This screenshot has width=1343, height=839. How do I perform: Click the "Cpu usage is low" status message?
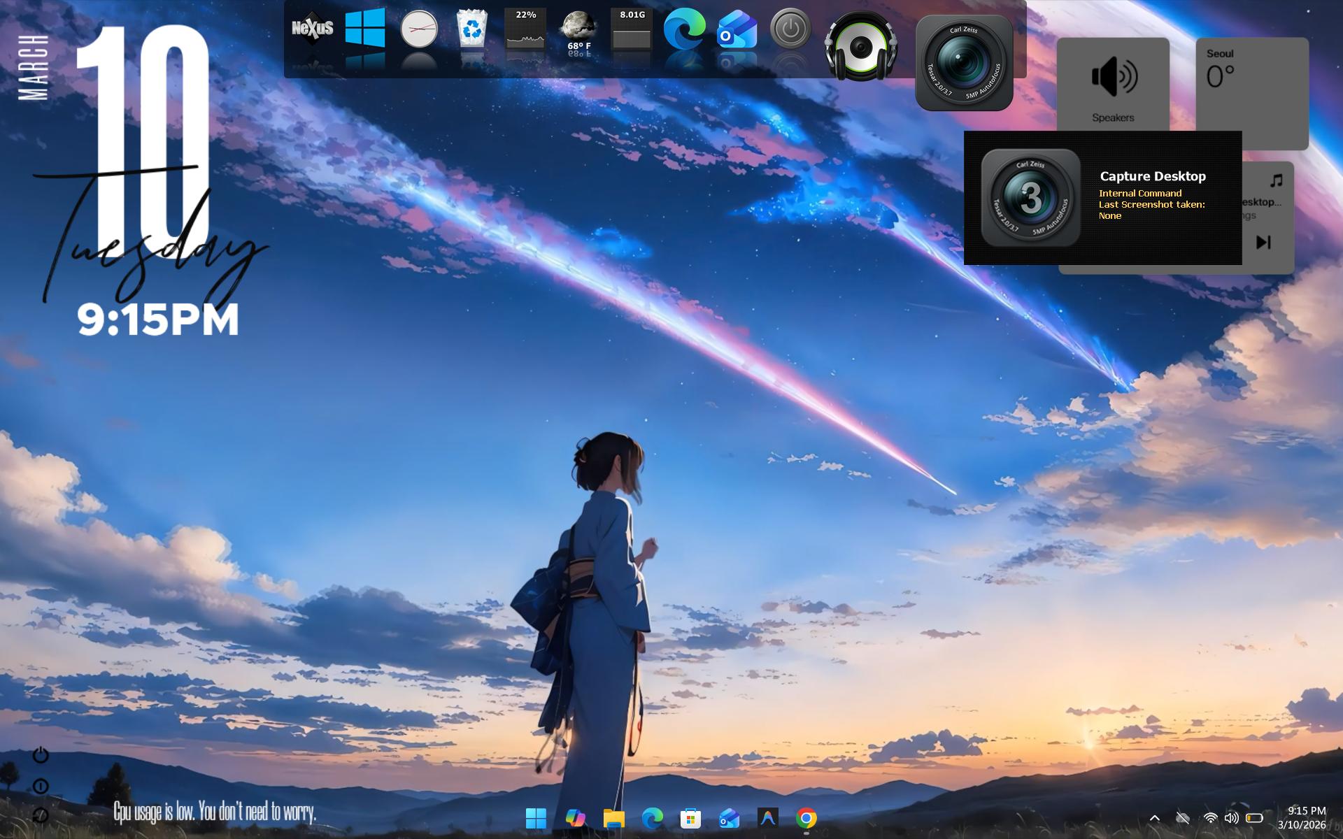click(x=215, y=812)
